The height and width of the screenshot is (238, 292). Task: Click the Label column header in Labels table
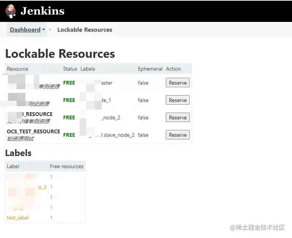coord(13,166)
